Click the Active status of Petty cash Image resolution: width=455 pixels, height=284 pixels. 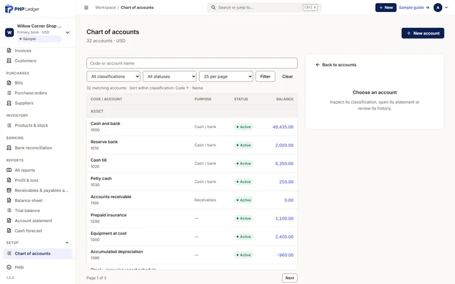[x=243, y=182]
